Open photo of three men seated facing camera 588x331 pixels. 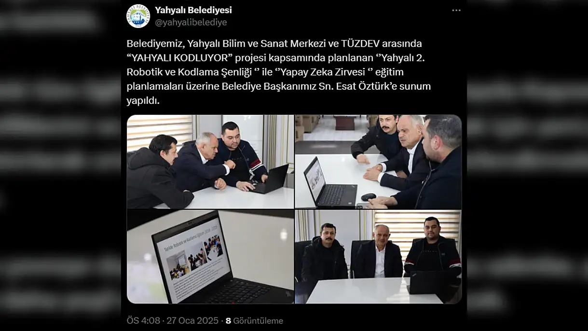pyautogui.click(x=378, y=257)
